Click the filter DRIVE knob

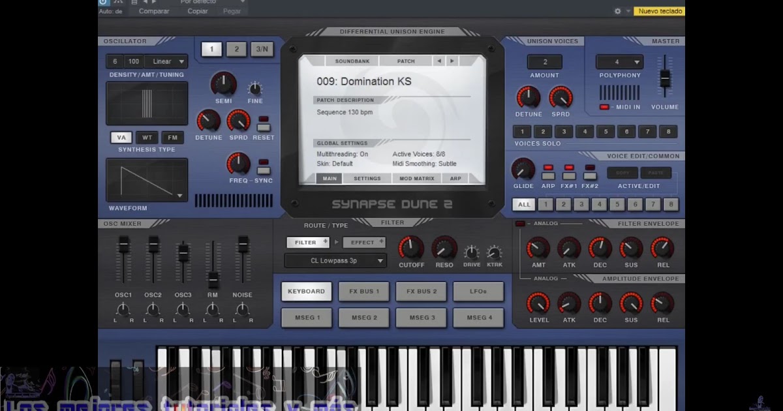[x=471, y=253]
